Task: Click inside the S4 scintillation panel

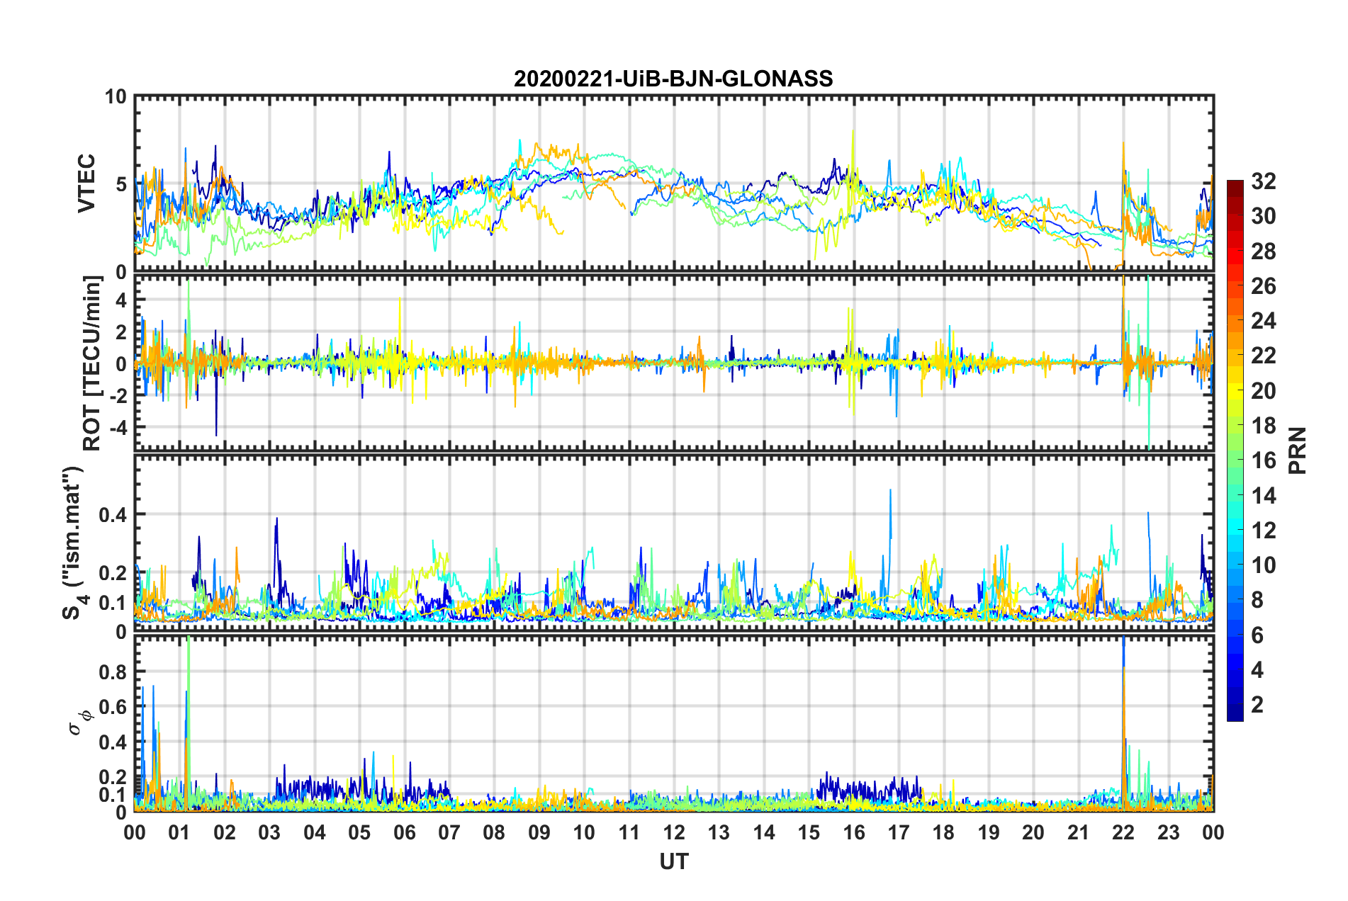Action: tap(674, 543)
